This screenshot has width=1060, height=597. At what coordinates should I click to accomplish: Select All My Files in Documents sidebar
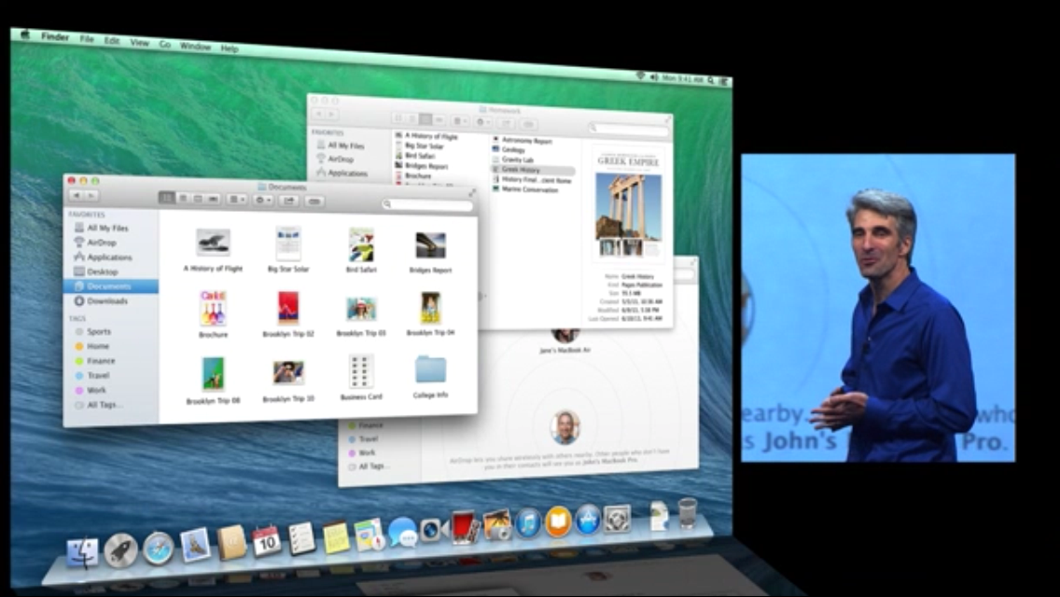[x=107, y=228]
